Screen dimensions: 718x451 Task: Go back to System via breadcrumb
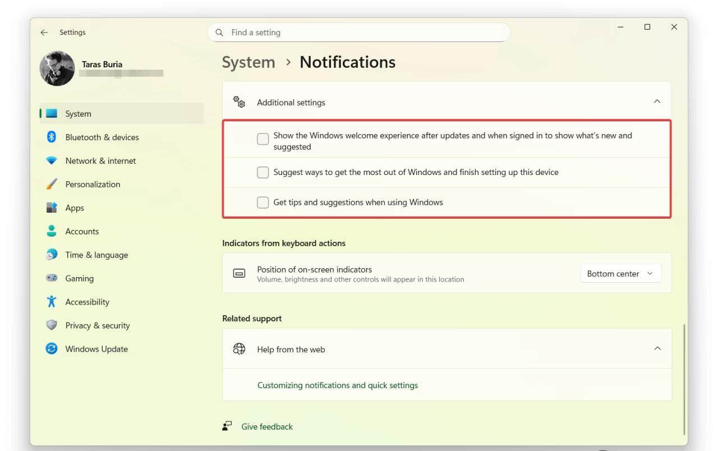point(248,62)
